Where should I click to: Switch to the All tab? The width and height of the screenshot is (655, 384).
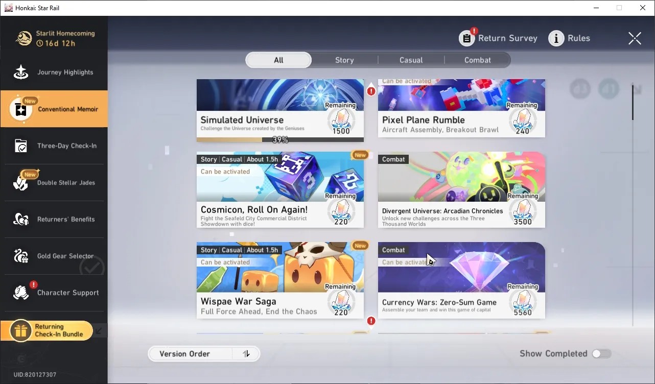278,60
